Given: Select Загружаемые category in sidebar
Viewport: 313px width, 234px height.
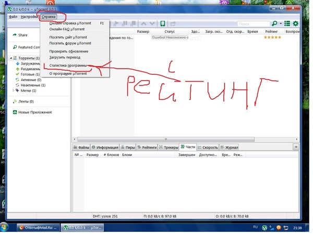Looking at the screenshot, I should (x=30, y=63).
